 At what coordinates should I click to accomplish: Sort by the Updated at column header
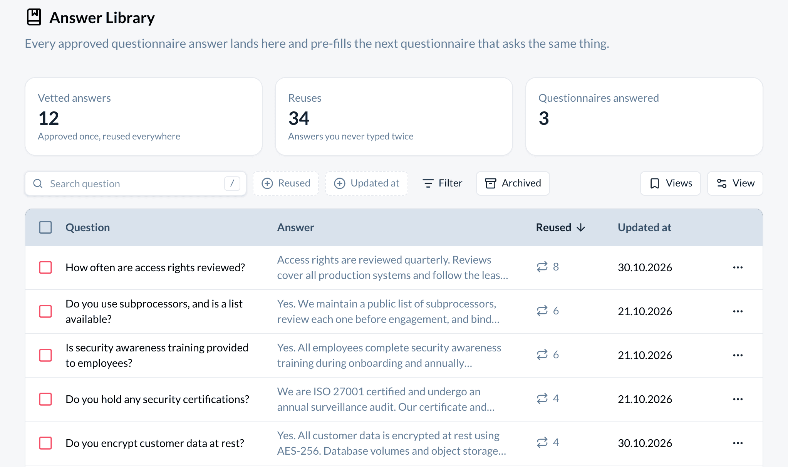(644, 227)
